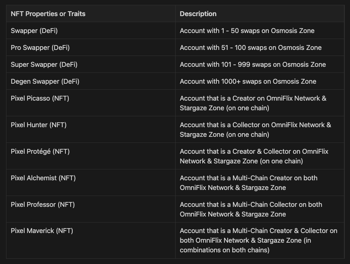Click the Pixel Hunter Collector description cell

tap(255, 130)
